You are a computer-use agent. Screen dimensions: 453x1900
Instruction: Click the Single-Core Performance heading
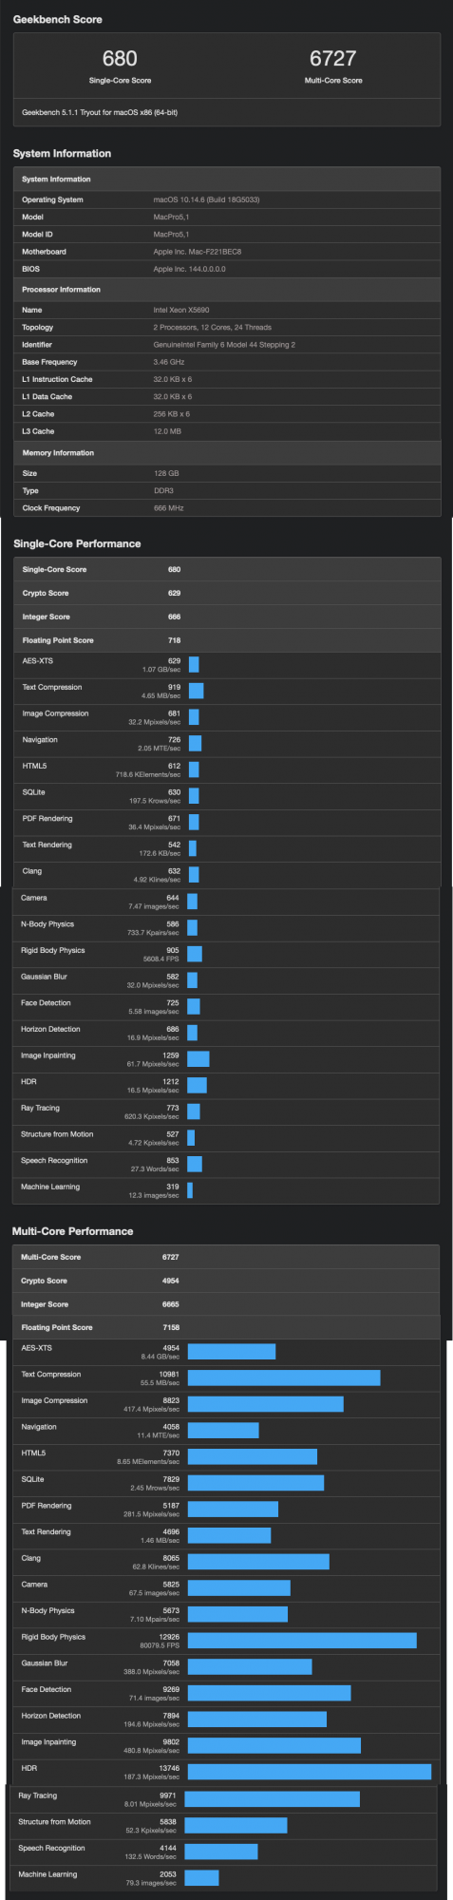(77, 543)
